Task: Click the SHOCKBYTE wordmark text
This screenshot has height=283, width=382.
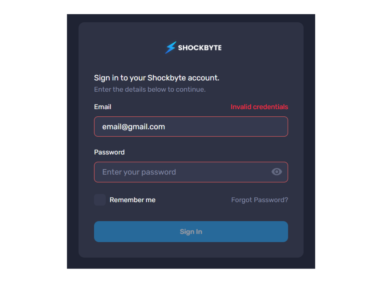Action: click(200, 48)
